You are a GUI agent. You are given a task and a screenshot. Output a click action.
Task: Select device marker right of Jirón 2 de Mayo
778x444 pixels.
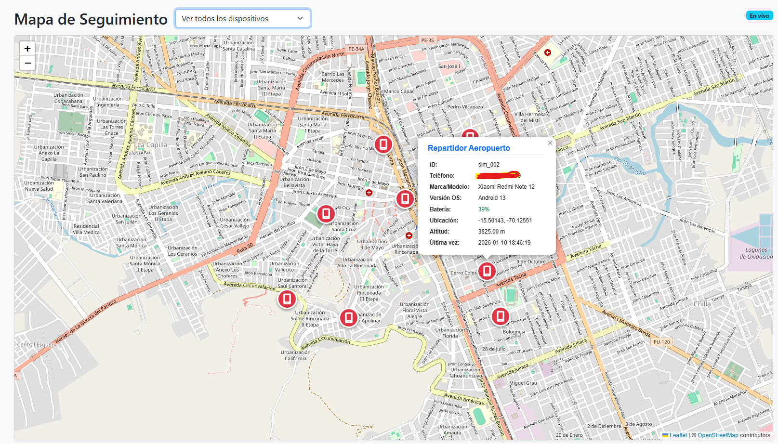pyautogui.click(x=405, y=198)
